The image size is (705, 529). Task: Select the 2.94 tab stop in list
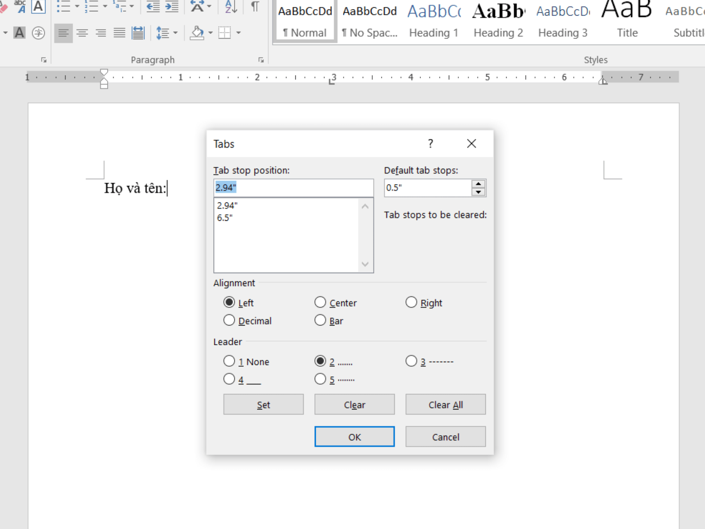click(228, 205)
